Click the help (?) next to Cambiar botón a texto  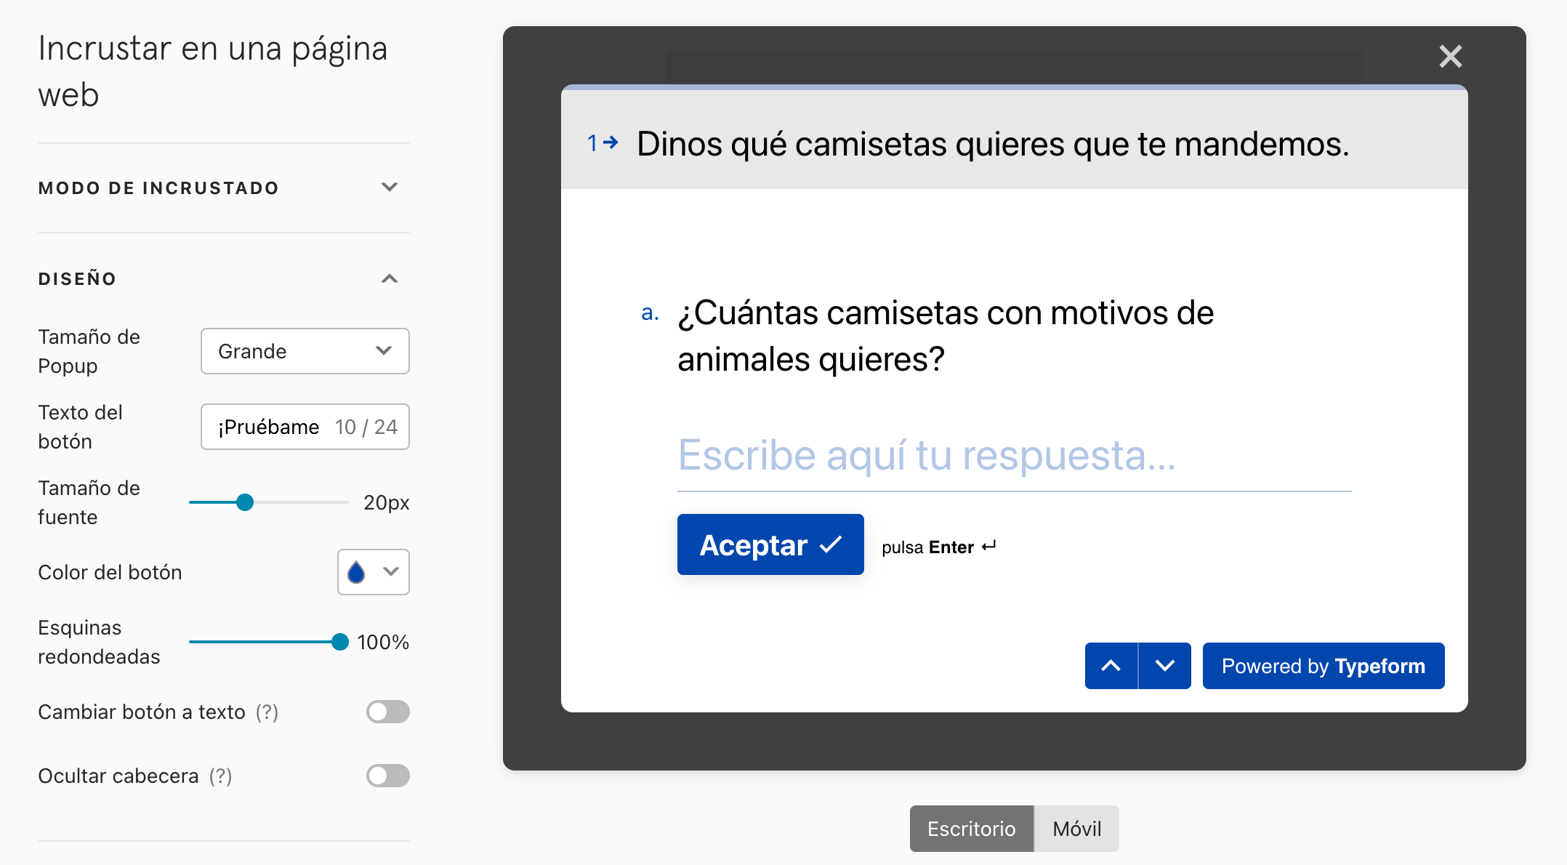click(x=267, y=712)
